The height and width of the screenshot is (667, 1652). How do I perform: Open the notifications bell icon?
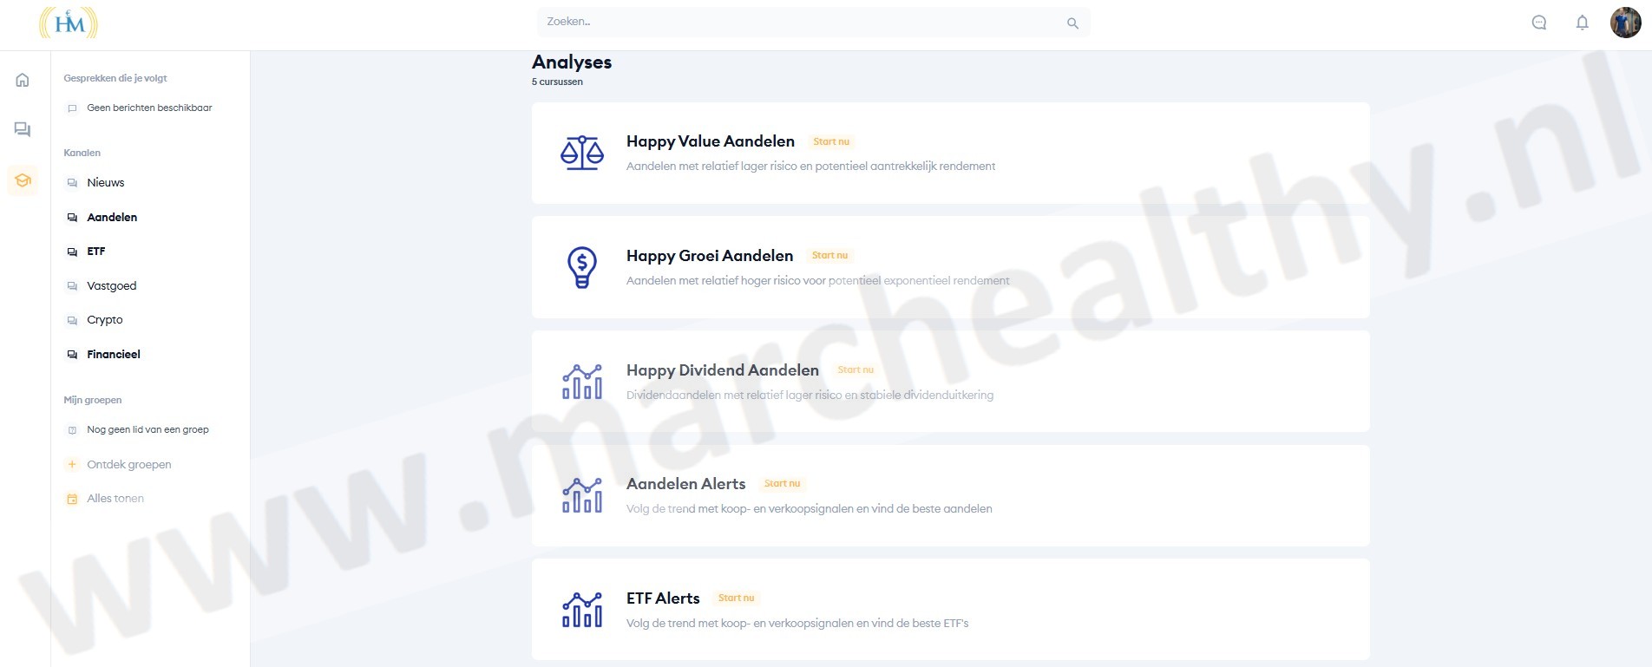[1582, 23]
